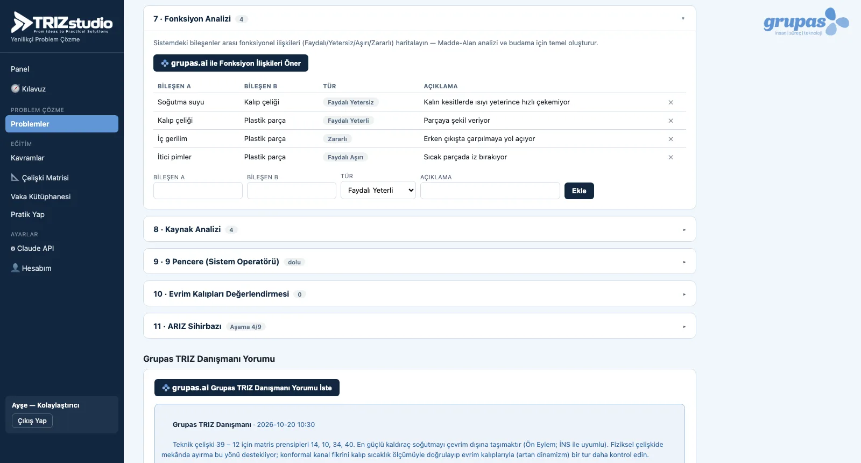The width and height of the screenshot is (861, 463).
Task: Click grupas.ai ile Fonksiyon İlişkileri Öner button
Action: coord(231,63)
